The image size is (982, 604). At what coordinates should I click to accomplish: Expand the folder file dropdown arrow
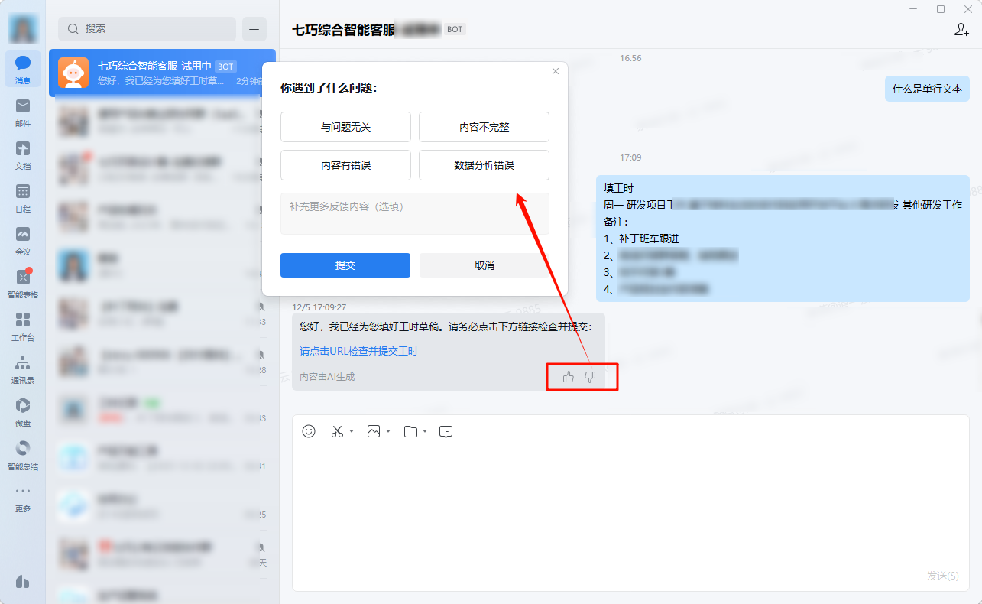[x=425, y=431]
